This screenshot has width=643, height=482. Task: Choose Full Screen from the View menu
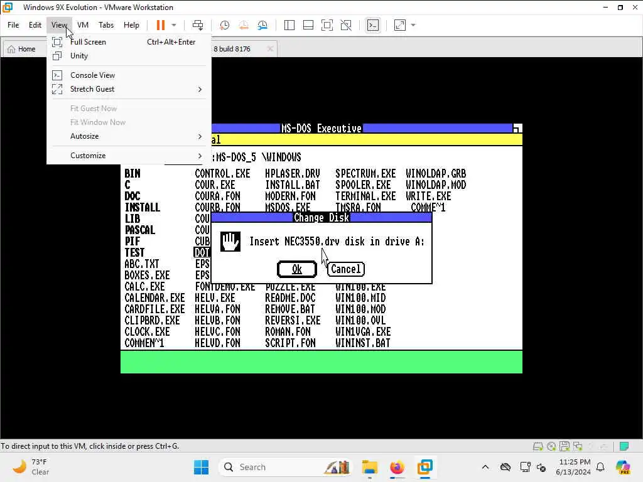(x=129, y=42)
